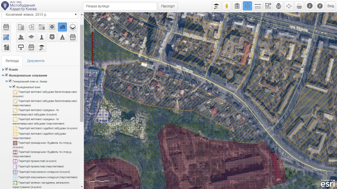Collapse the Генеральний план м. Києва node
Image resolution: width=337 pixels, height=189 pixels.
[7, 81]
